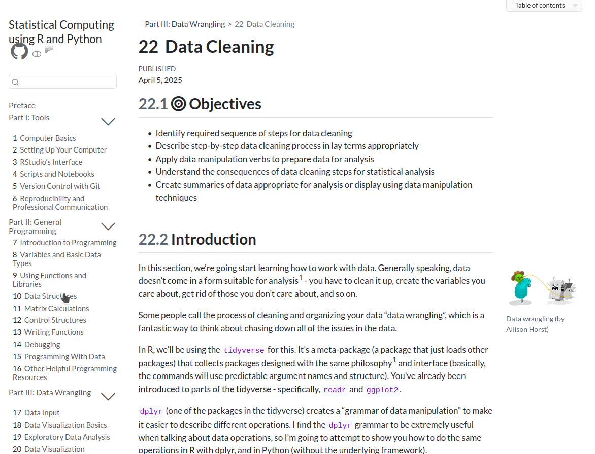This screenshot has width=595, height=454.
Task: Click the search magnifier icon
Action: coord(15,81)
